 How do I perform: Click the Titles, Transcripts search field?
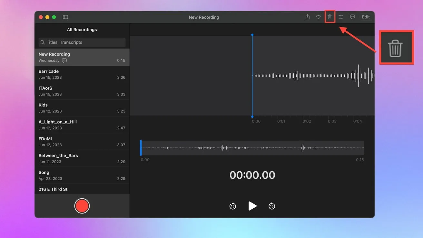pos(82,42)
